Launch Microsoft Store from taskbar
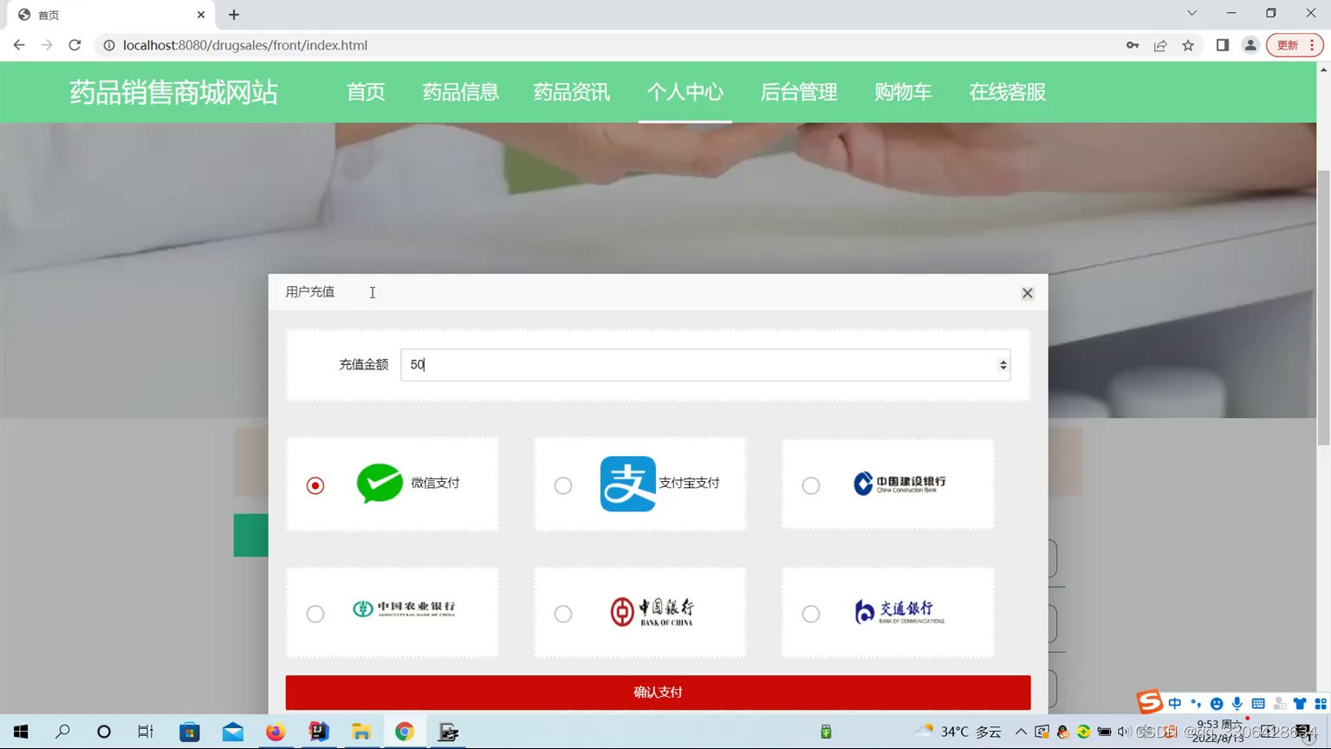Screen dimensions: 1331x749 190,732
